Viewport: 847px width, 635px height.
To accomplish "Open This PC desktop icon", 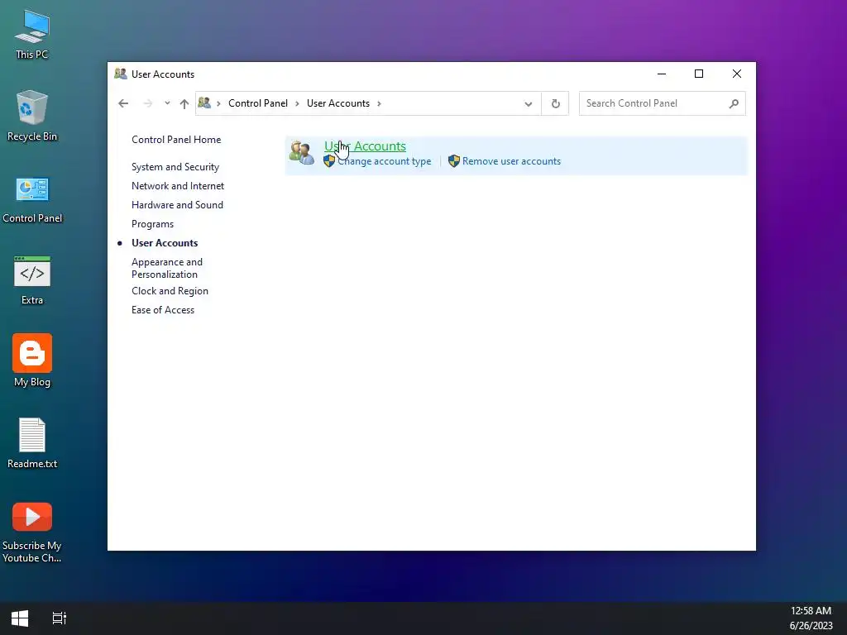I will click(x=32, y=34).
